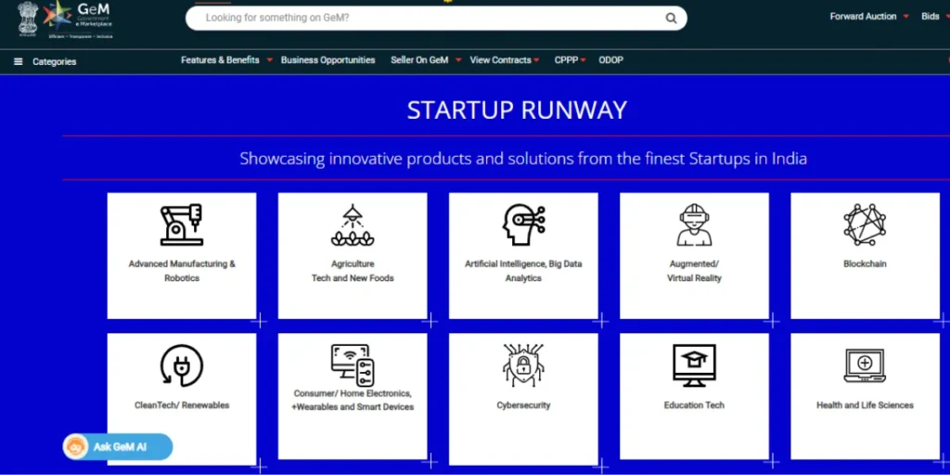Focus the 'Looking for something on GeM?' search field
Image resolution: width=950 pixels, height=475 pixels.
click(x=436, y=19)
